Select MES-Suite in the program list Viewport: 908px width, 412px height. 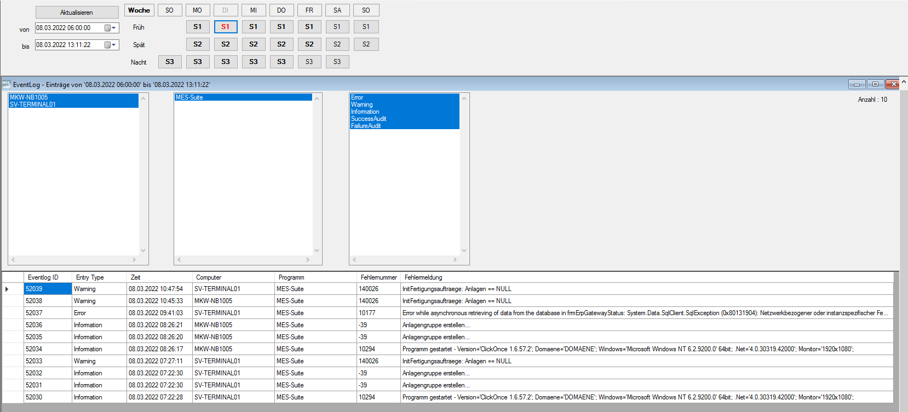(x=189, y=97)
